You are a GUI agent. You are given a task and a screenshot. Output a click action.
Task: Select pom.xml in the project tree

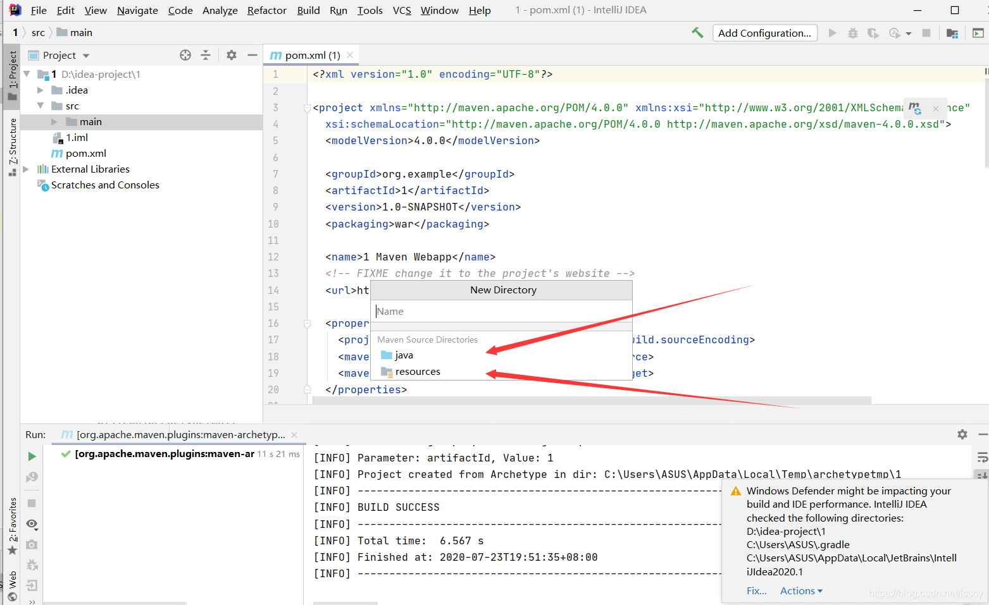86,153
